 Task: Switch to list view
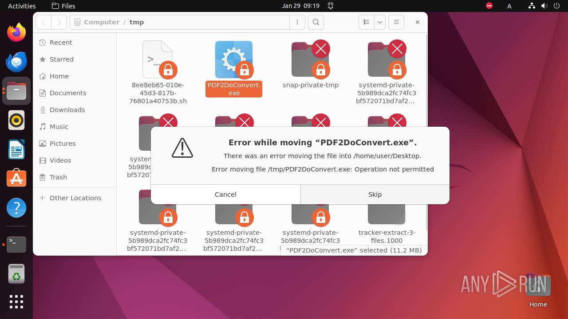click(x=367, y=22)
